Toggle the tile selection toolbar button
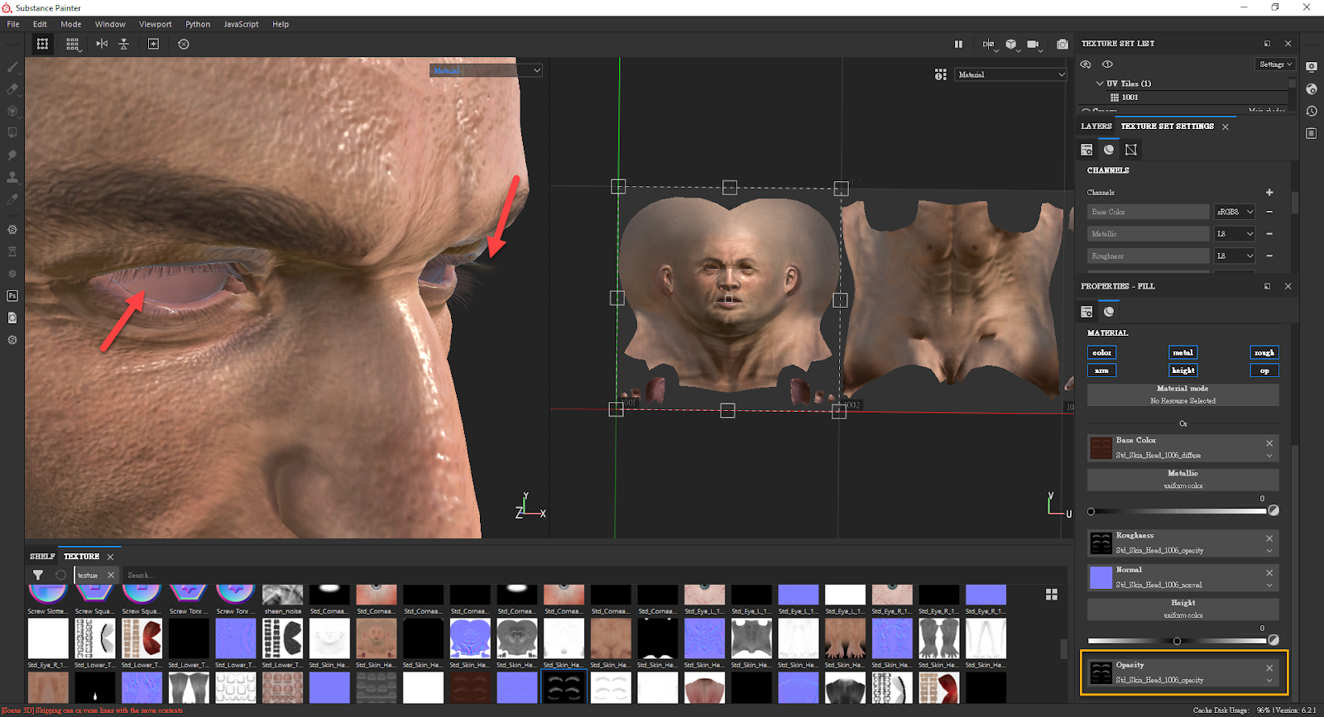 42,44
